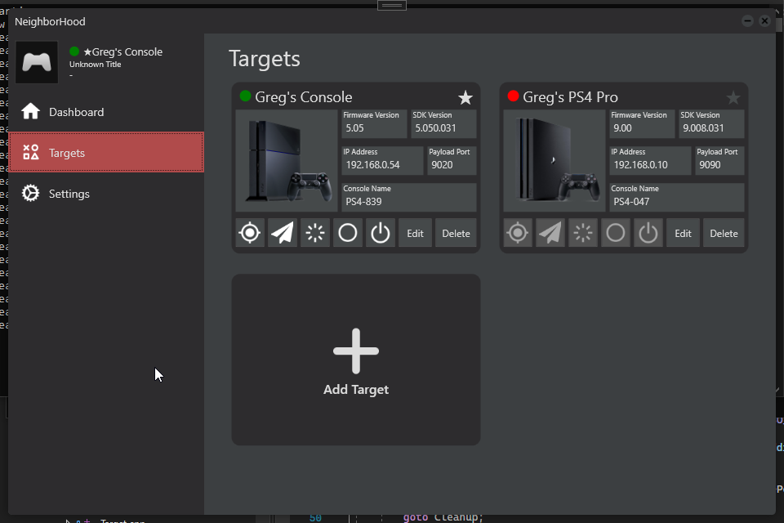Click crosshair target icon on Greg's Console
Image resolution: width=784 pixels, height=523 pixels.
tap(250, 233)
